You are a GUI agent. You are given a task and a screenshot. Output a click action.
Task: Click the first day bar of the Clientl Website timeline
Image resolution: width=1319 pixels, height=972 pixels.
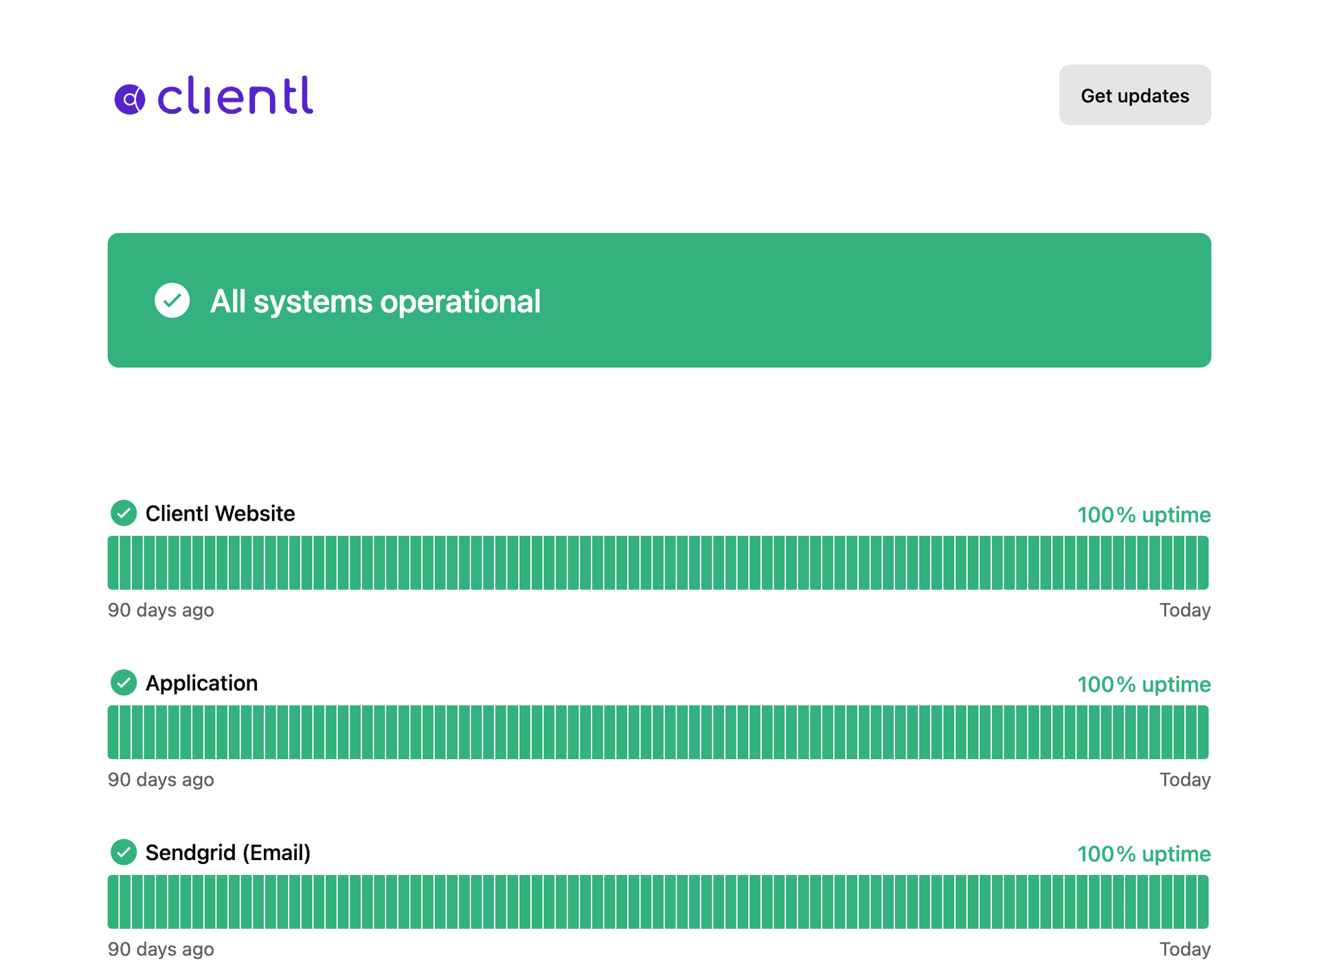coord(113,563)
